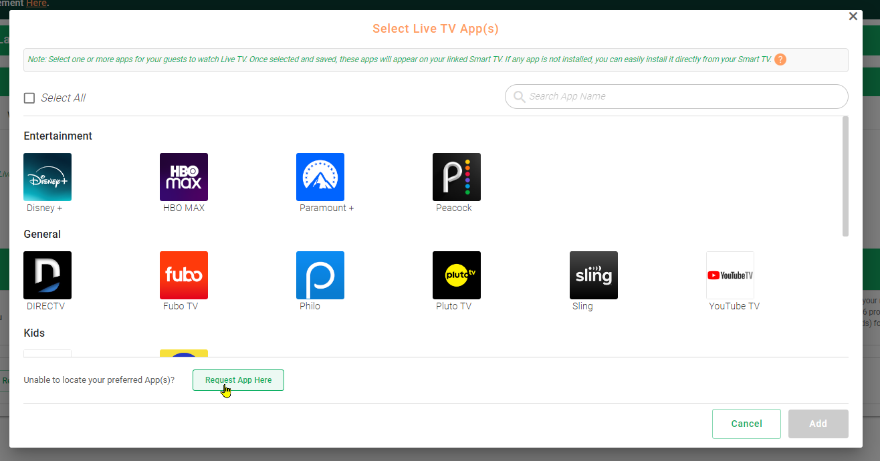This screenshot has height=461, width=880.
Task: Close the Select Live TV App(s) dialog
Action: tap(853, 16)
